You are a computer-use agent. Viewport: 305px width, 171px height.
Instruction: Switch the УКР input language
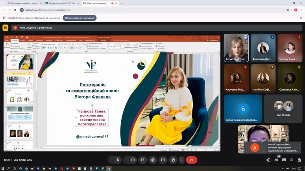pos(288,169)
